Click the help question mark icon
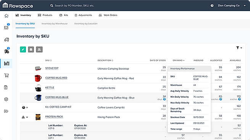Viewport: 250px width, 140px height. 212,6
